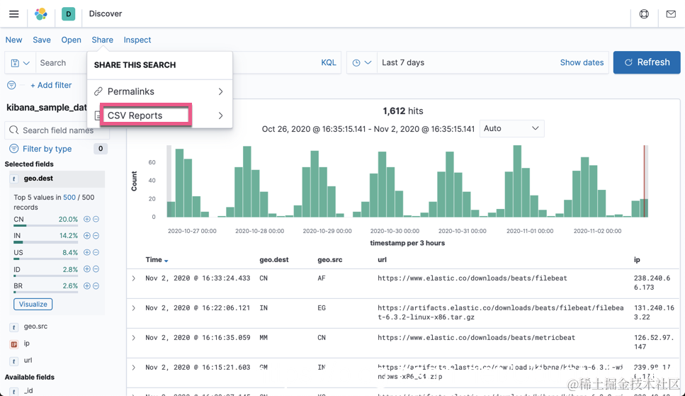Image resolution: width=685 pixels, height=396 pixels.
Task: Open CSV Reports submenu chevron
Action: point(220,115)
